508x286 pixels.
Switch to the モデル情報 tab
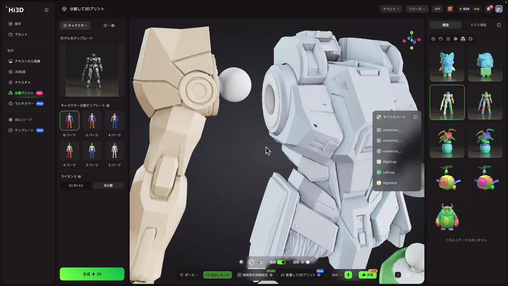click(478, 25)
